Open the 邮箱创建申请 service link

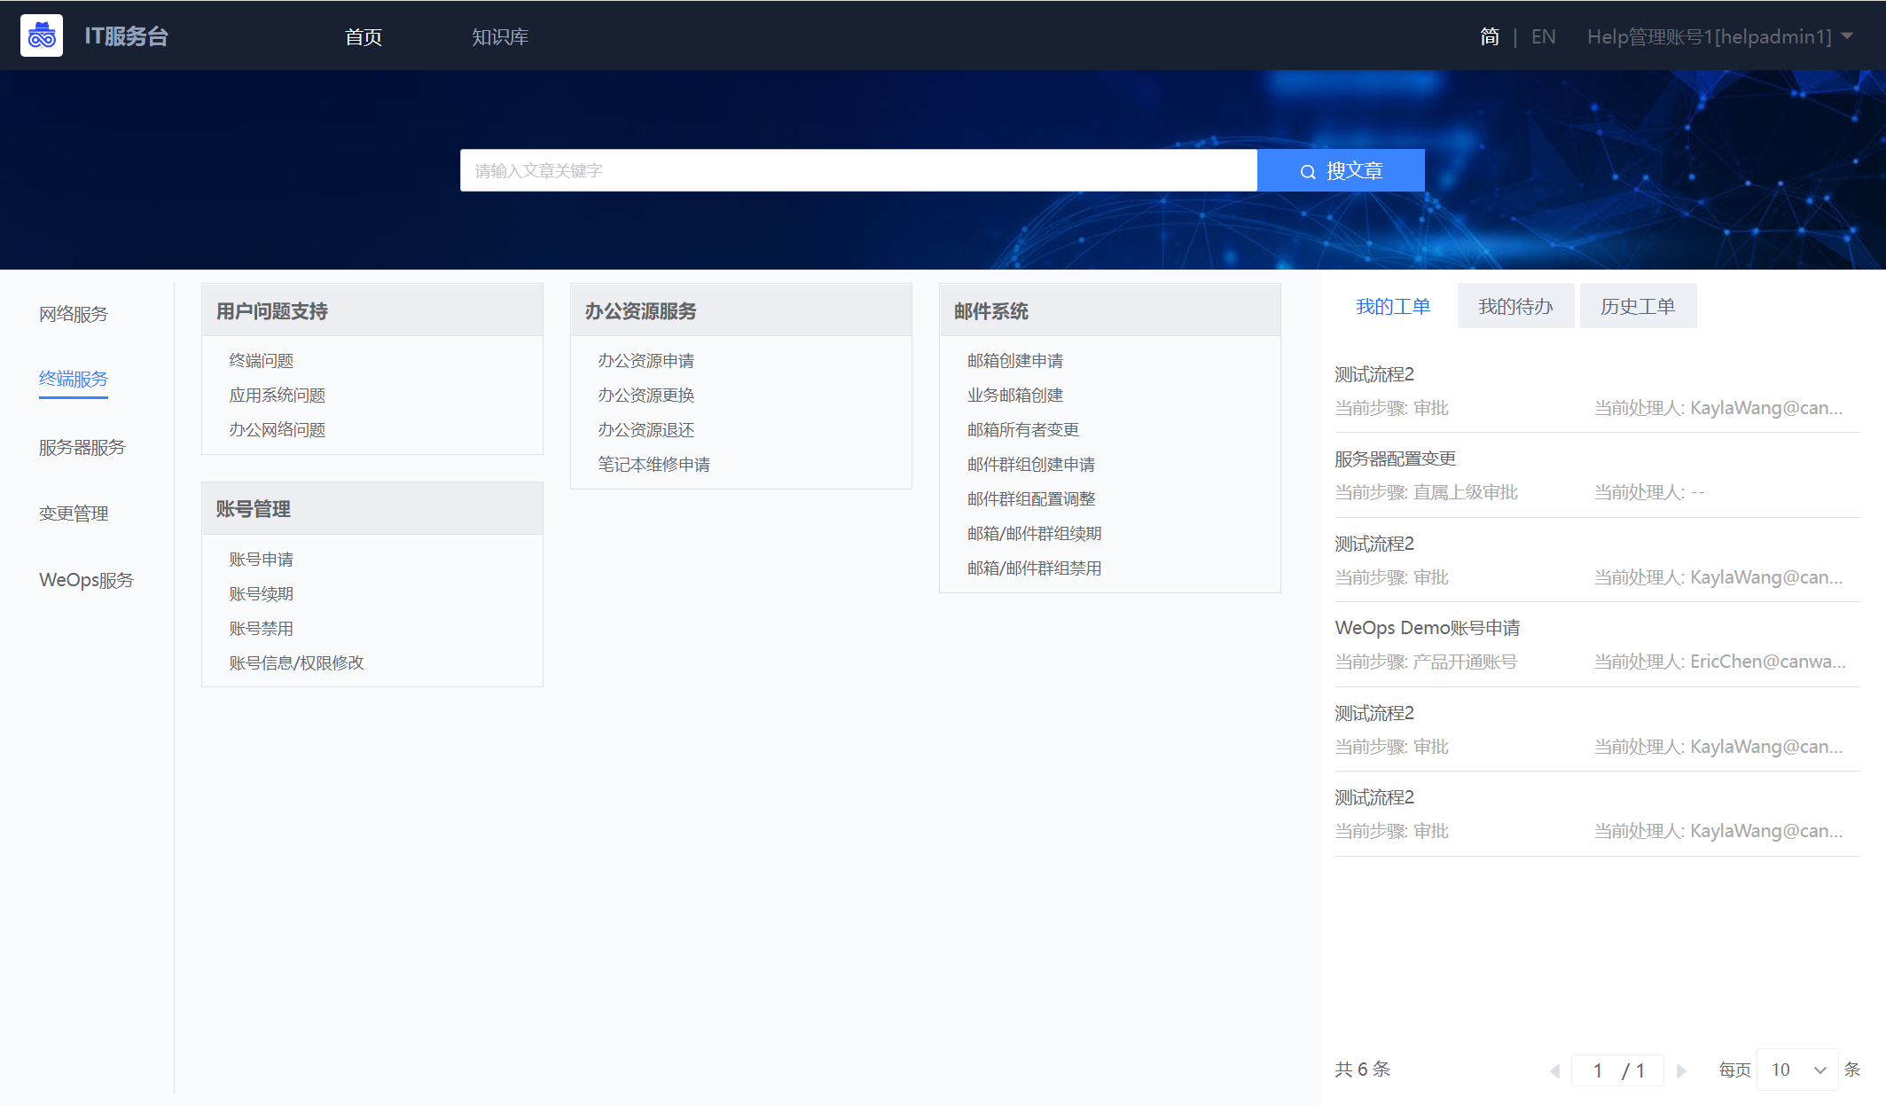click(x=1015, y=360)
